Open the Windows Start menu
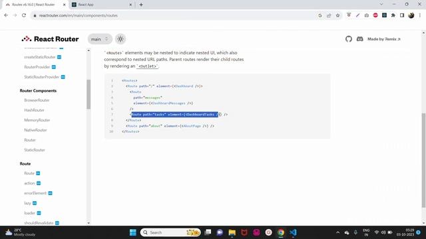 click(133, 232)
